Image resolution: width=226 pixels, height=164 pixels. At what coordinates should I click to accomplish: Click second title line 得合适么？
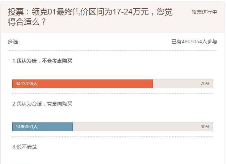[x=27, y=22]
